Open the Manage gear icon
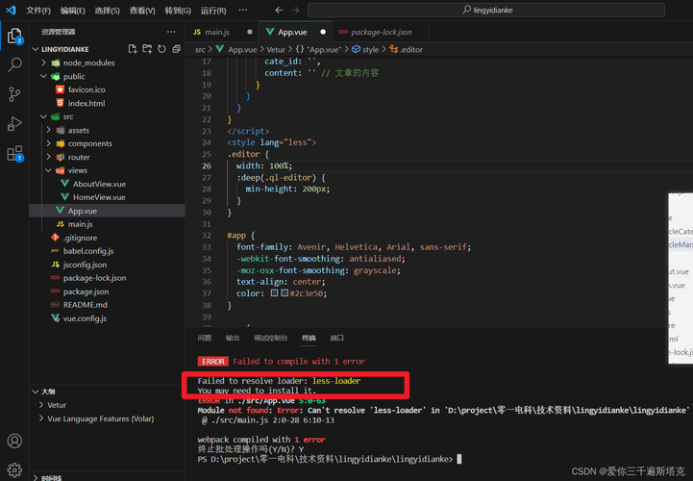The width and height of the screenshot is (693, 481). (x=14, y=470)
